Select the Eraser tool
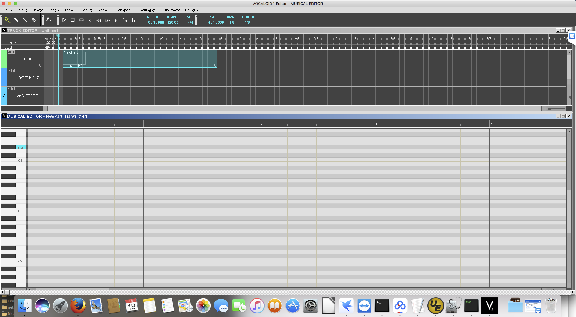The image size is (576, 317). (34, 20)
